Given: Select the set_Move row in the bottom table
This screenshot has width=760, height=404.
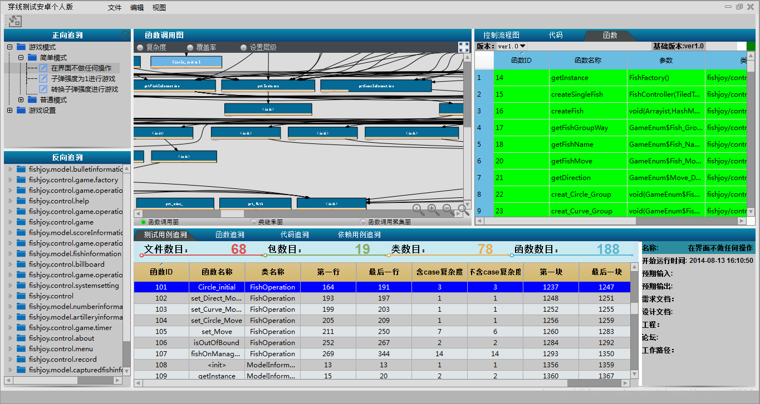Looking at the screenshot, I should click(x=382, y=332).
